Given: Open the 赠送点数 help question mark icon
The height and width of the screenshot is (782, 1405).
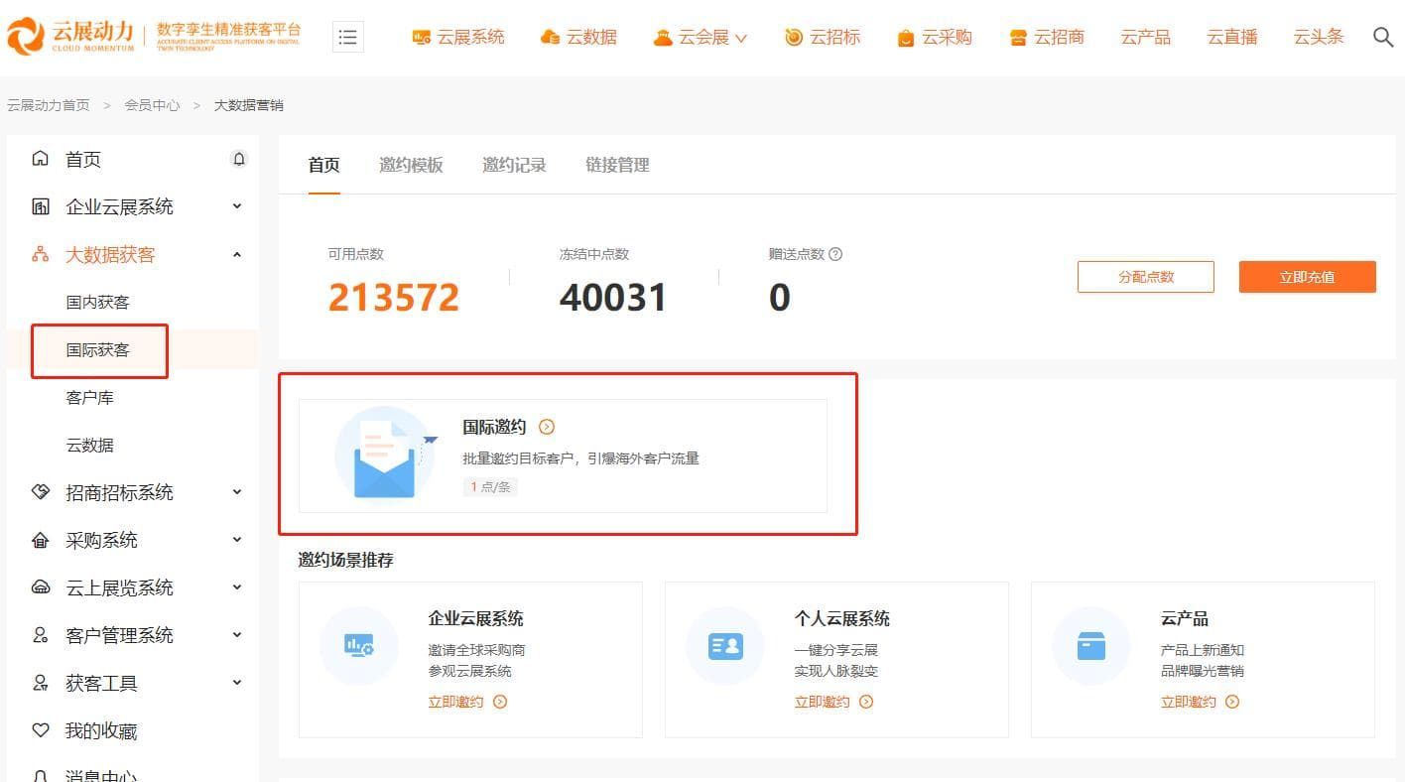Looking at the screenshot, I should pos(835,254).
